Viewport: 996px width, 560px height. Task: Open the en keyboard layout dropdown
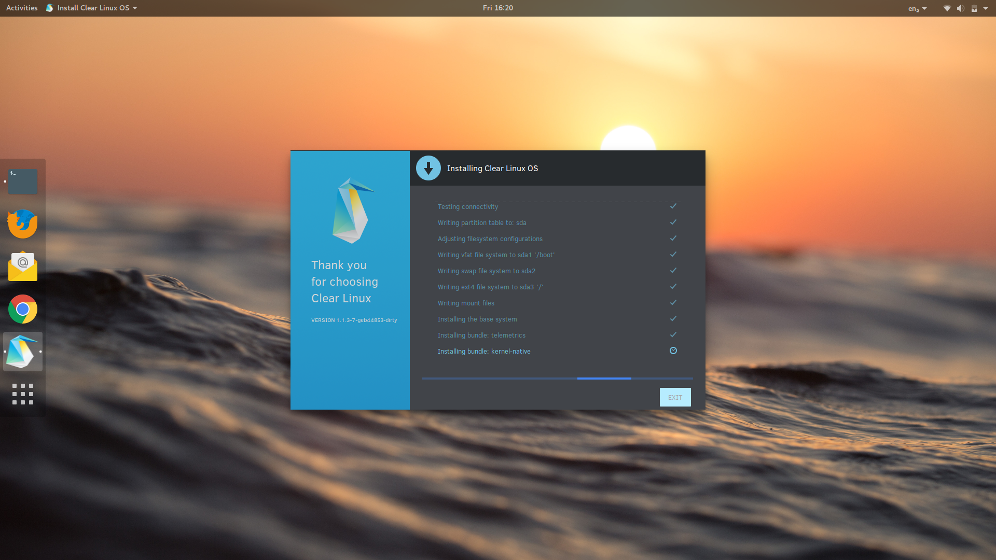coord(917,8)
